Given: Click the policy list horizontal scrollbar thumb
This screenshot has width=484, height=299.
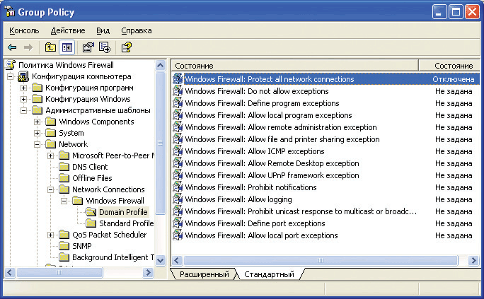Looking at the screenshot, I should click(320, 260).
